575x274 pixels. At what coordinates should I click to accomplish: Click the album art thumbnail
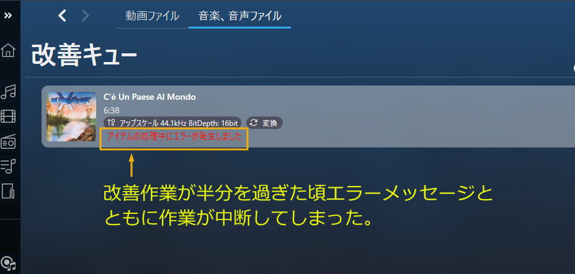(x=71, y=117)
